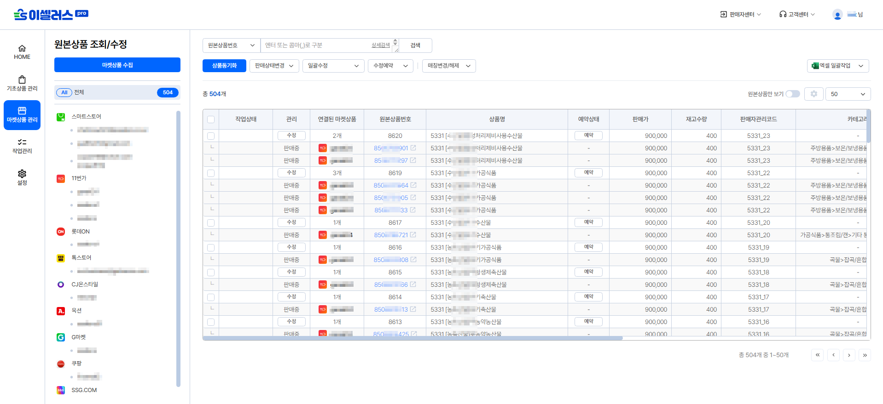Viewport: 883px width, 404px height.
Task: Open external link icon beside product ending 721
Action: coord(413,235)
